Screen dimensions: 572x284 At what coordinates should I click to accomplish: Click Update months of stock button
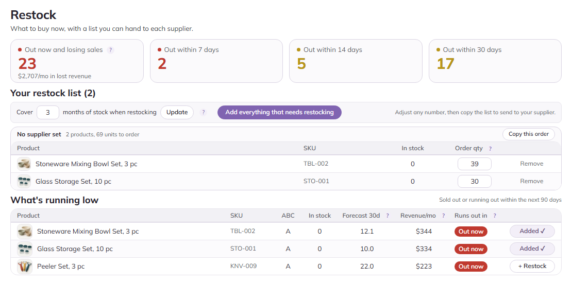(177, 113)
